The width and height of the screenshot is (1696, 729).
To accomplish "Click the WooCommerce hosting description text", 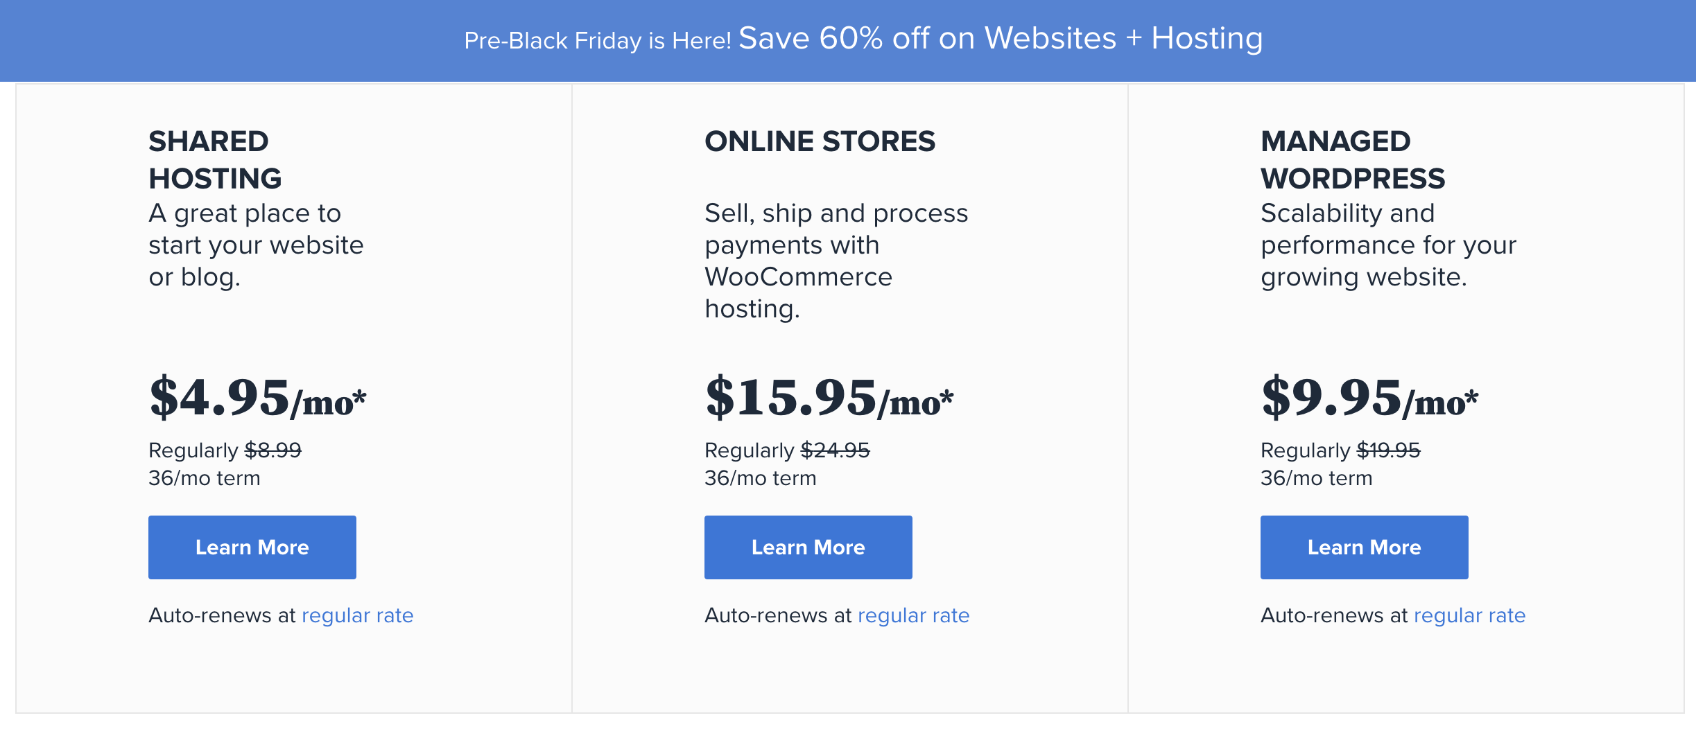I will [835, 260].
